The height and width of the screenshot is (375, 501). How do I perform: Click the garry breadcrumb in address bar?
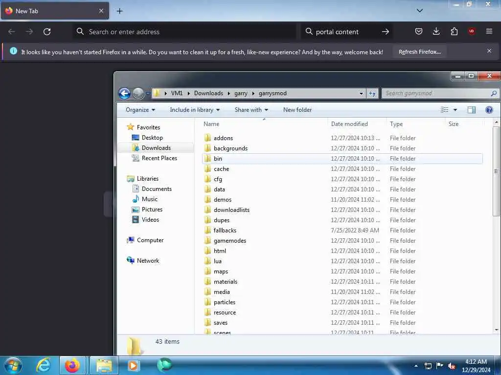(x=241, y=93)
